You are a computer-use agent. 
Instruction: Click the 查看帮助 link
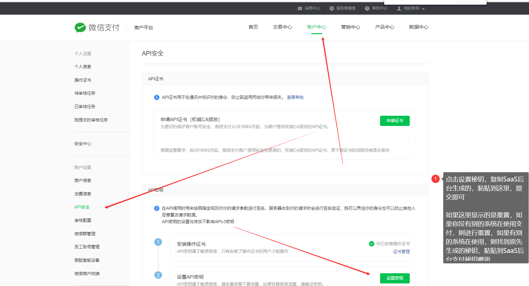pyautogui.click(x=295, y=97)
